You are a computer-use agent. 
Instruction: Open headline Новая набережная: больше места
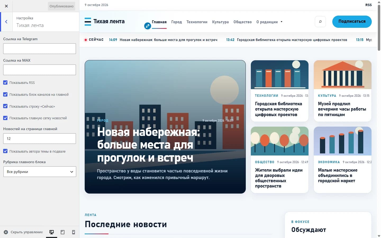tap(148, 145)
